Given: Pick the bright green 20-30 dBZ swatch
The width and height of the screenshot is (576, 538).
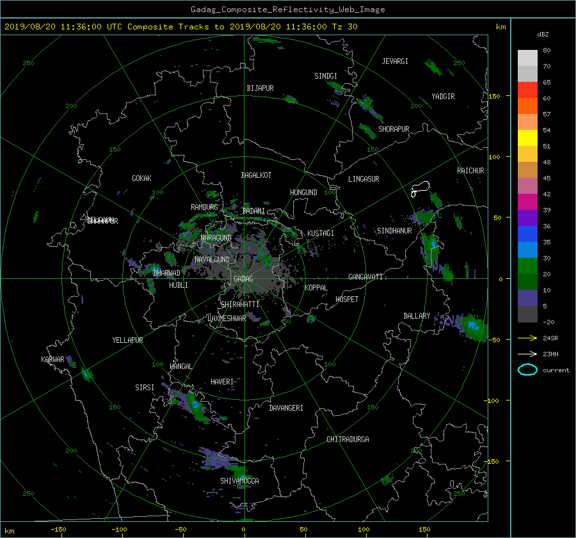Looking at the screenshot, I should [527, 266].
